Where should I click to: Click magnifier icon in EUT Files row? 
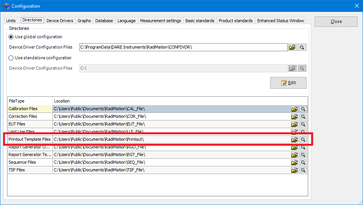coord(303,124)
